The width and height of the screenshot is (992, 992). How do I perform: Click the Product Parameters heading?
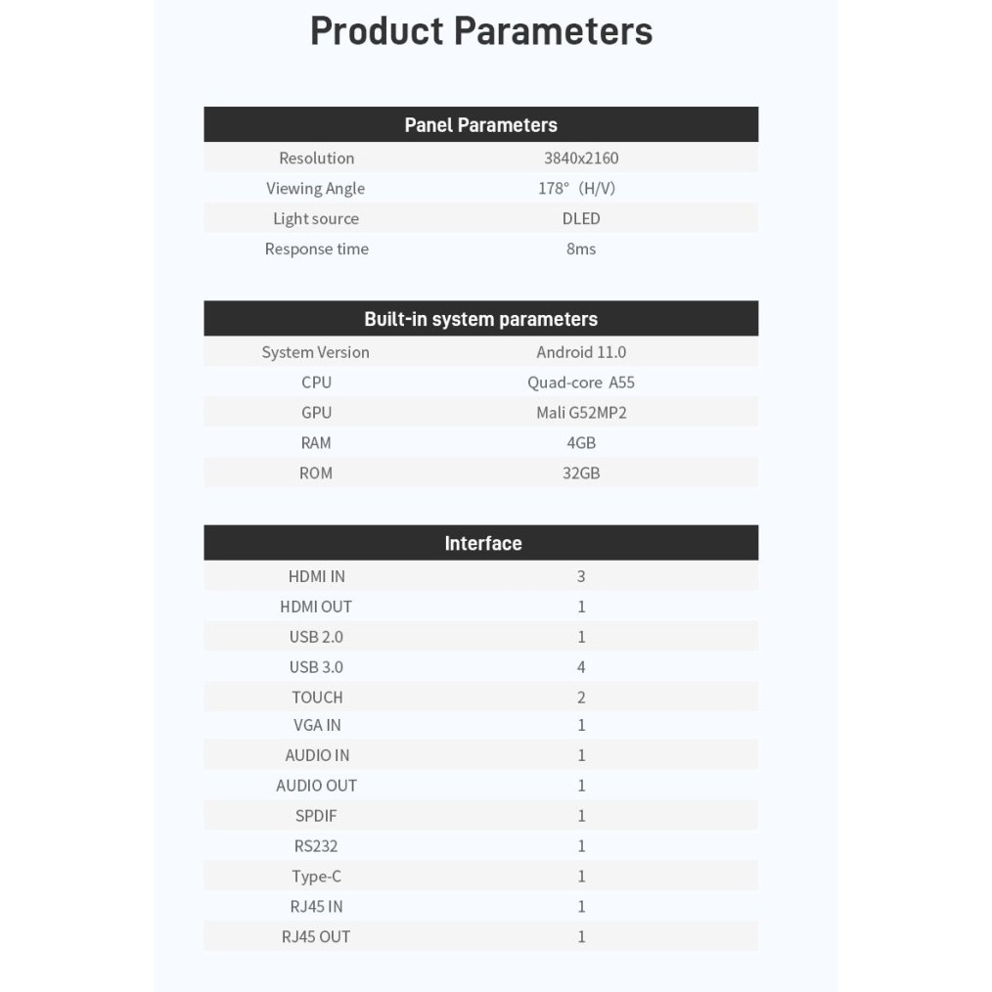click(480, 31)
